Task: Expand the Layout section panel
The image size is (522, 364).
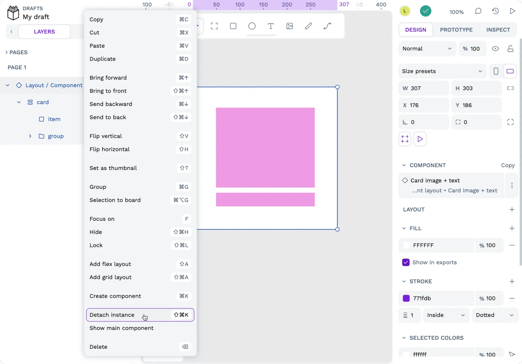Action: tap(511, 209)
